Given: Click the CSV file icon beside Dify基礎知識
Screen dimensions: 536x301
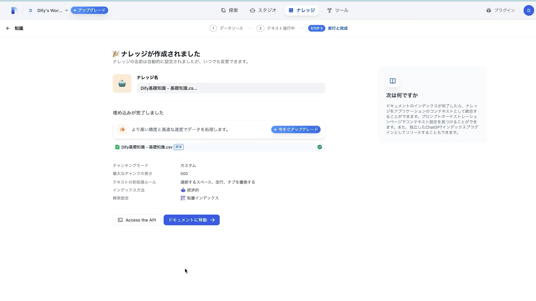Looking at the screenshot, I should [117, 147].
